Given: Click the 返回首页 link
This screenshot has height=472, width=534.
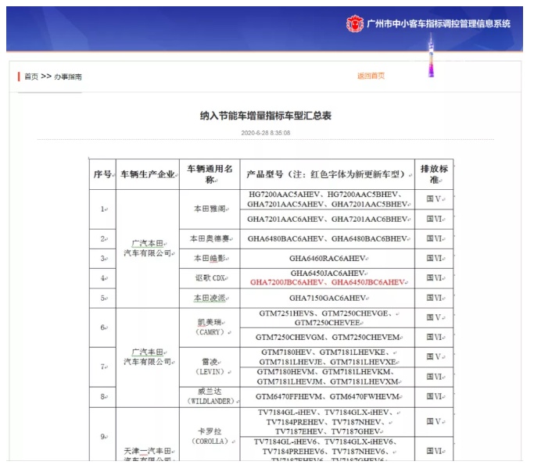Looking at the screenshot, I should point(371,76).
